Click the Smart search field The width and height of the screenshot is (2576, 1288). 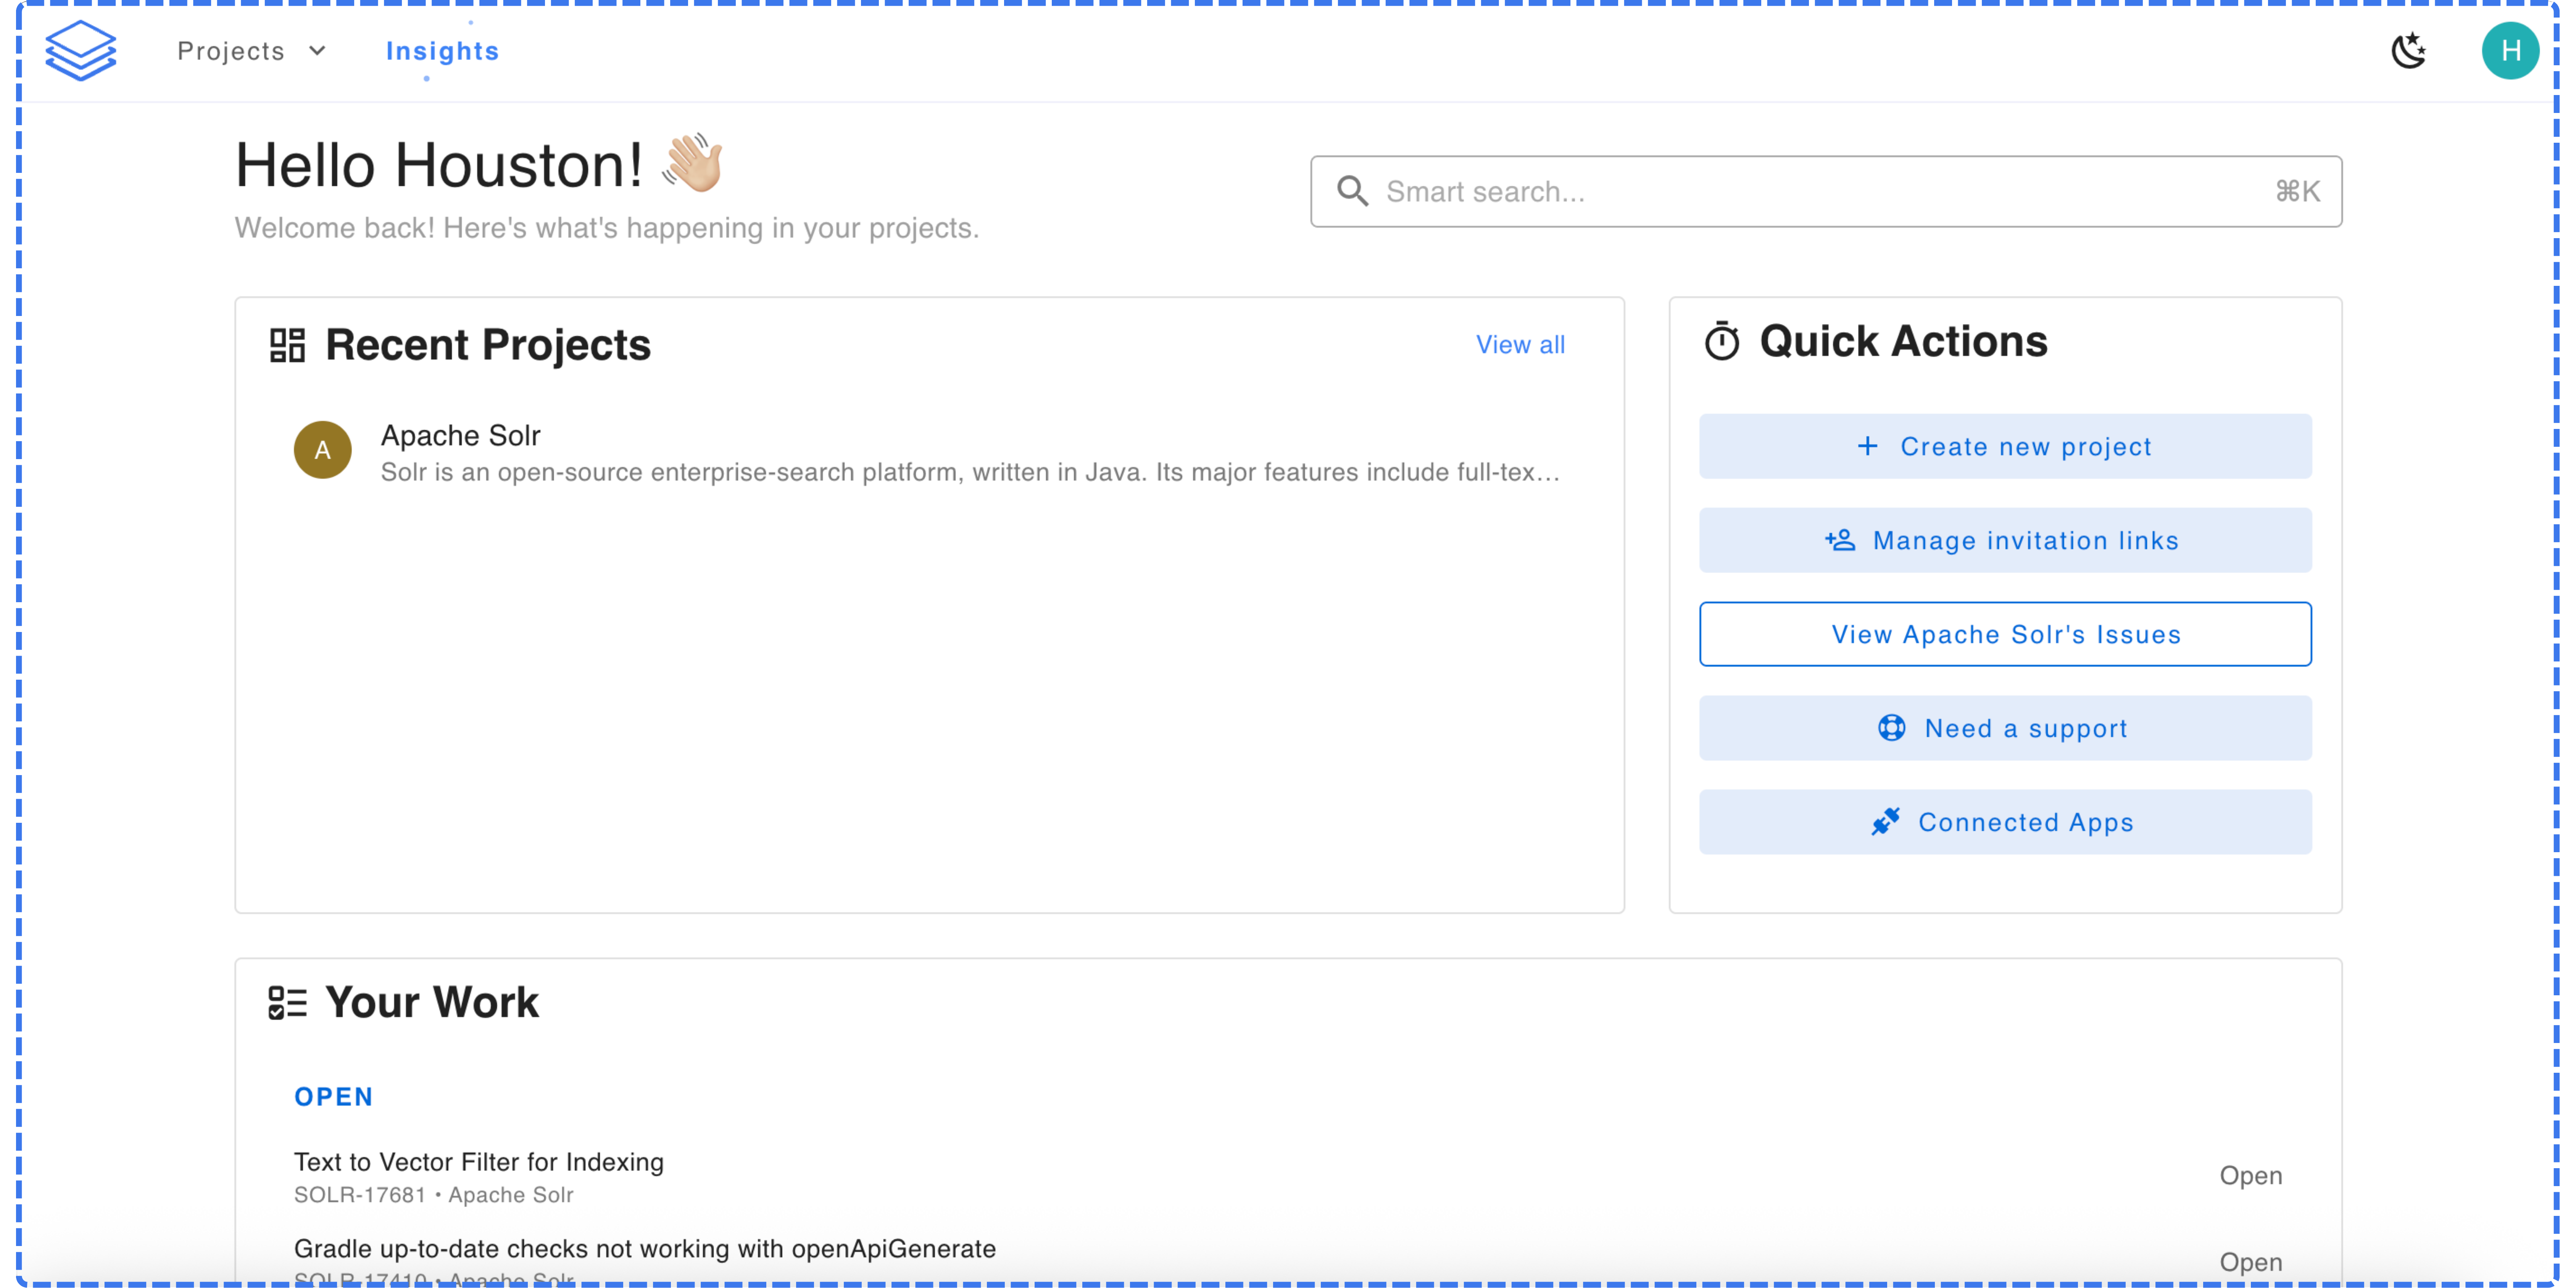[1826, 191]
